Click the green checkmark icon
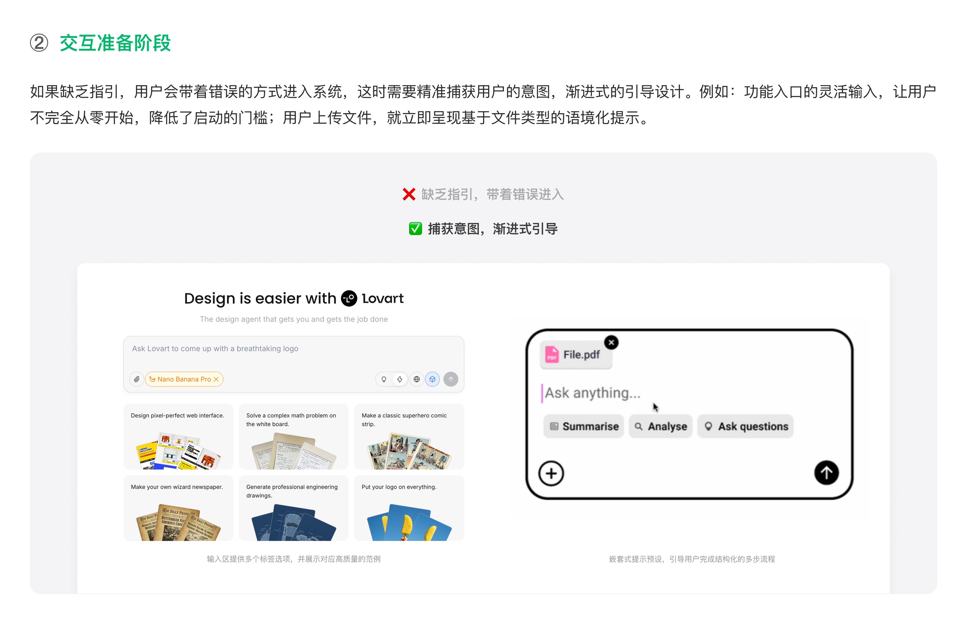 tap(415, 229)
